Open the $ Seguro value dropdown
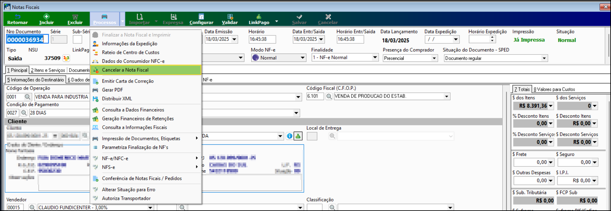Image resolution: width=611 pixels, height=211 pixels. click(x=594, y=162)
